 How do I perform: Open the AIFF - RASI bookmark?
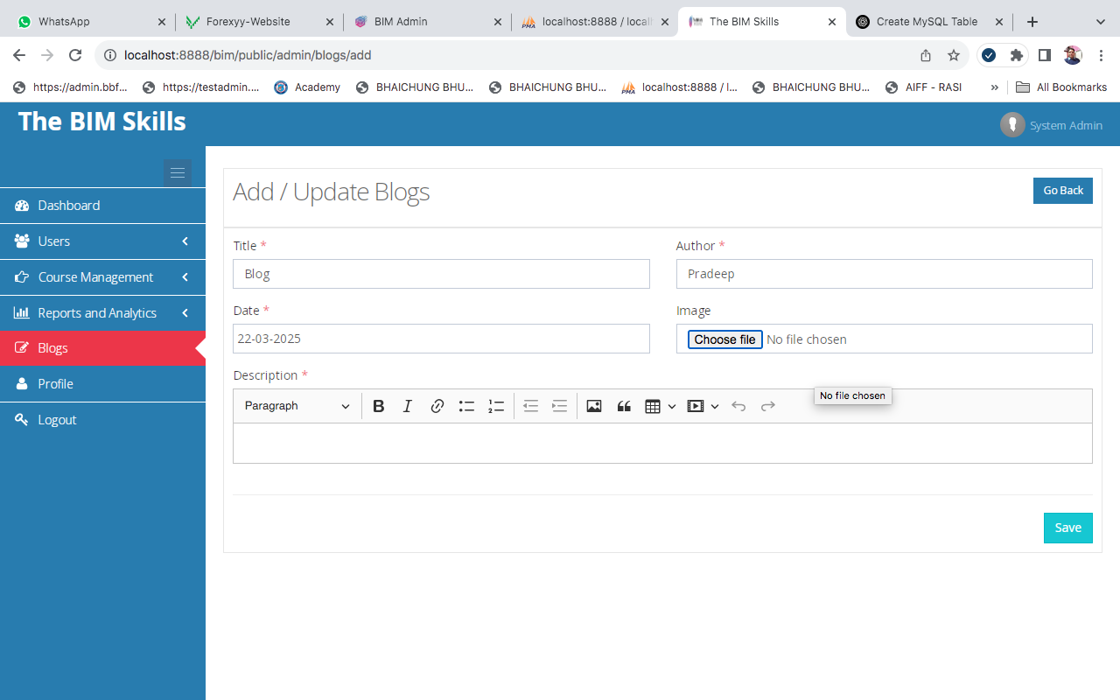[923, 87]
